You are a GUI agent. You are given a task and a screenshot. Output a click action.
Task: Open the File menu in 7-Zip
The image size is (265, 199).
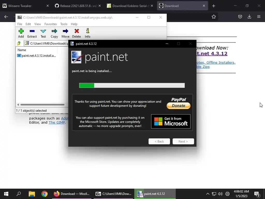(x=20, y=24)
